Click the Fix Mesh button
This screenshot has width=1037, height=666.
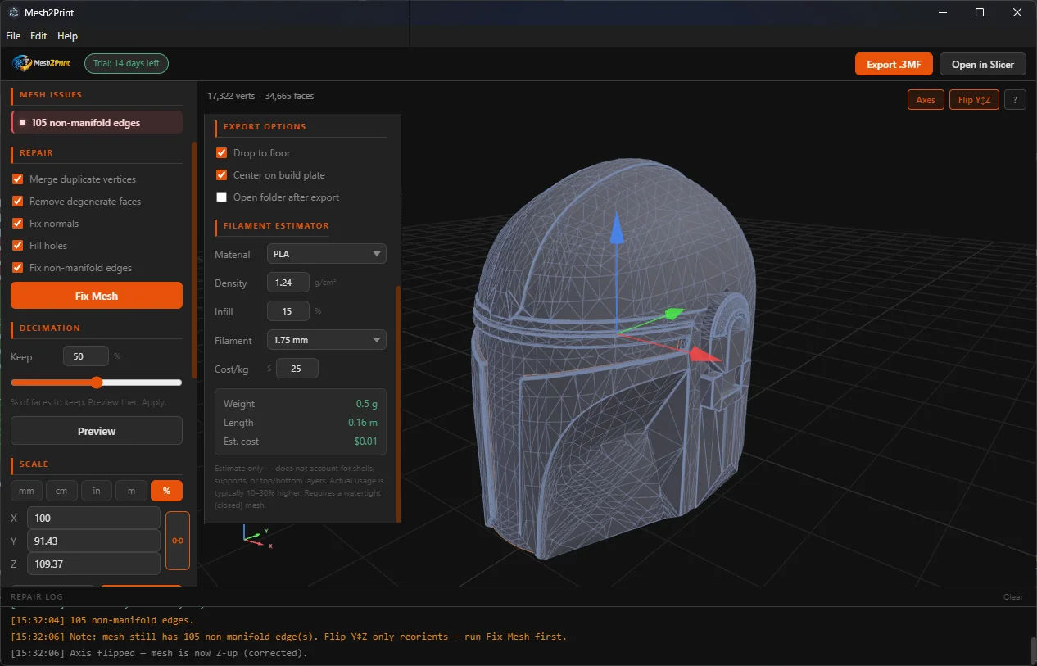point(96,295)
